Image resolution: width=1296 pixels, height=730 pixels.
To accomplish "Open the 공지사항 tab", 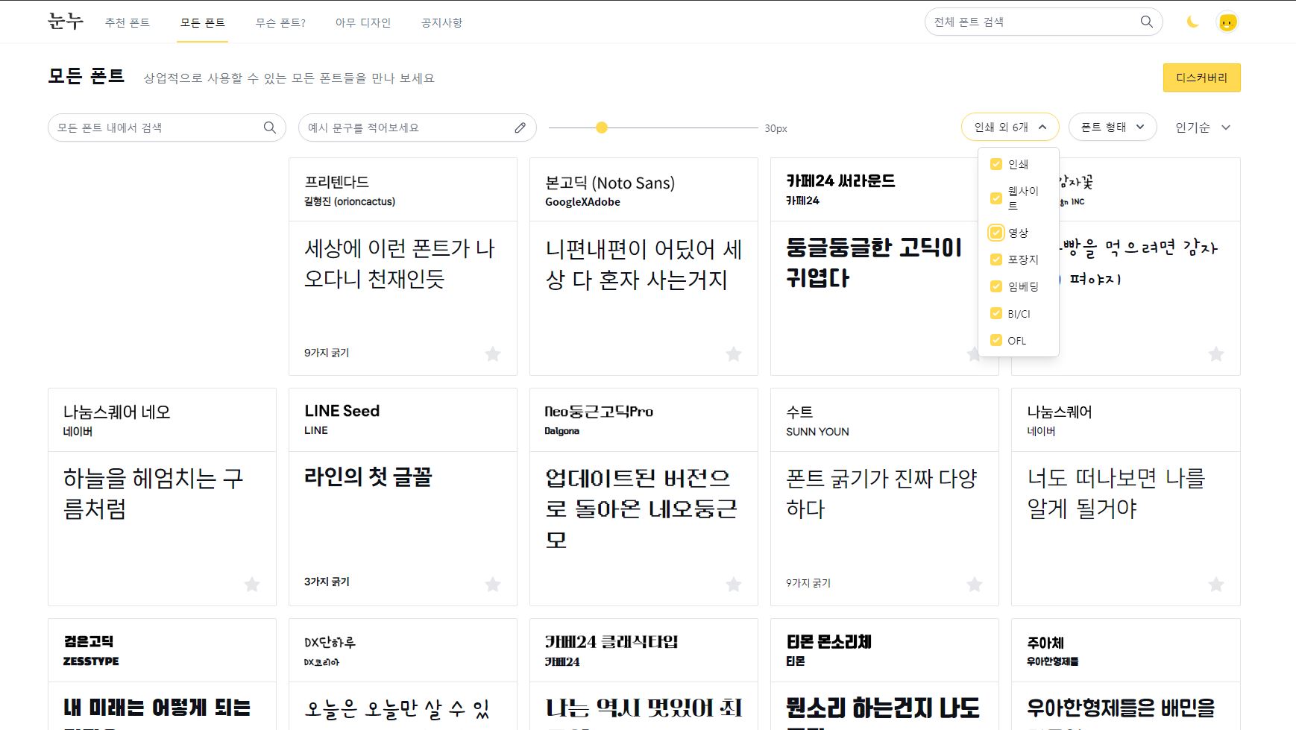I will 441,22.
